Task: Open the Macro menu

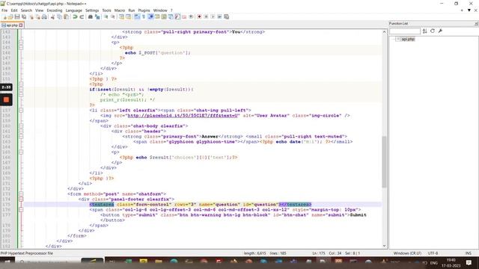Action: (x=120, y=10)
